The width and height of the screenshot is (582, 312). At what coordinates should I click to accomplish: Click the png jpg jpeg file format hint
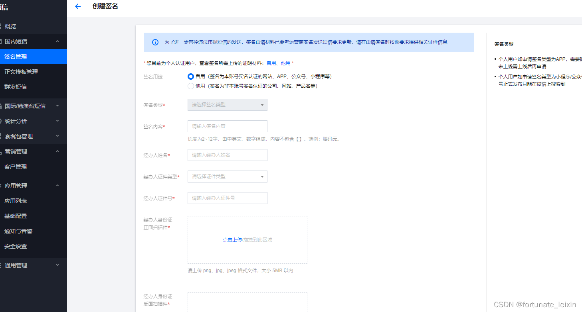(x=241, y=271)
